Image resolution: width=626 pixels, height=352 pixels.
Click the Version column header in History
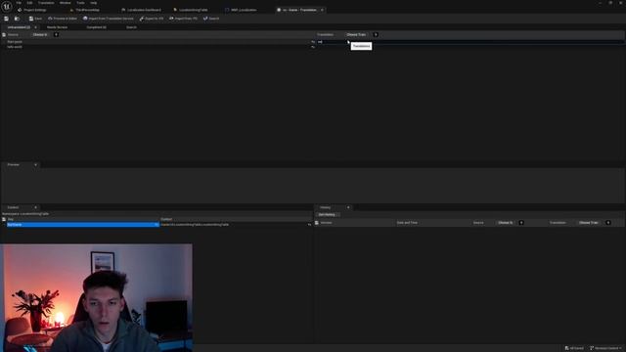coord(326,223)
